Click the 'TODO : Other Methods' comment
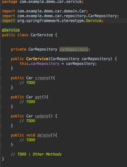Viewport: 127px width, 167px height. [x=36, y=154]
